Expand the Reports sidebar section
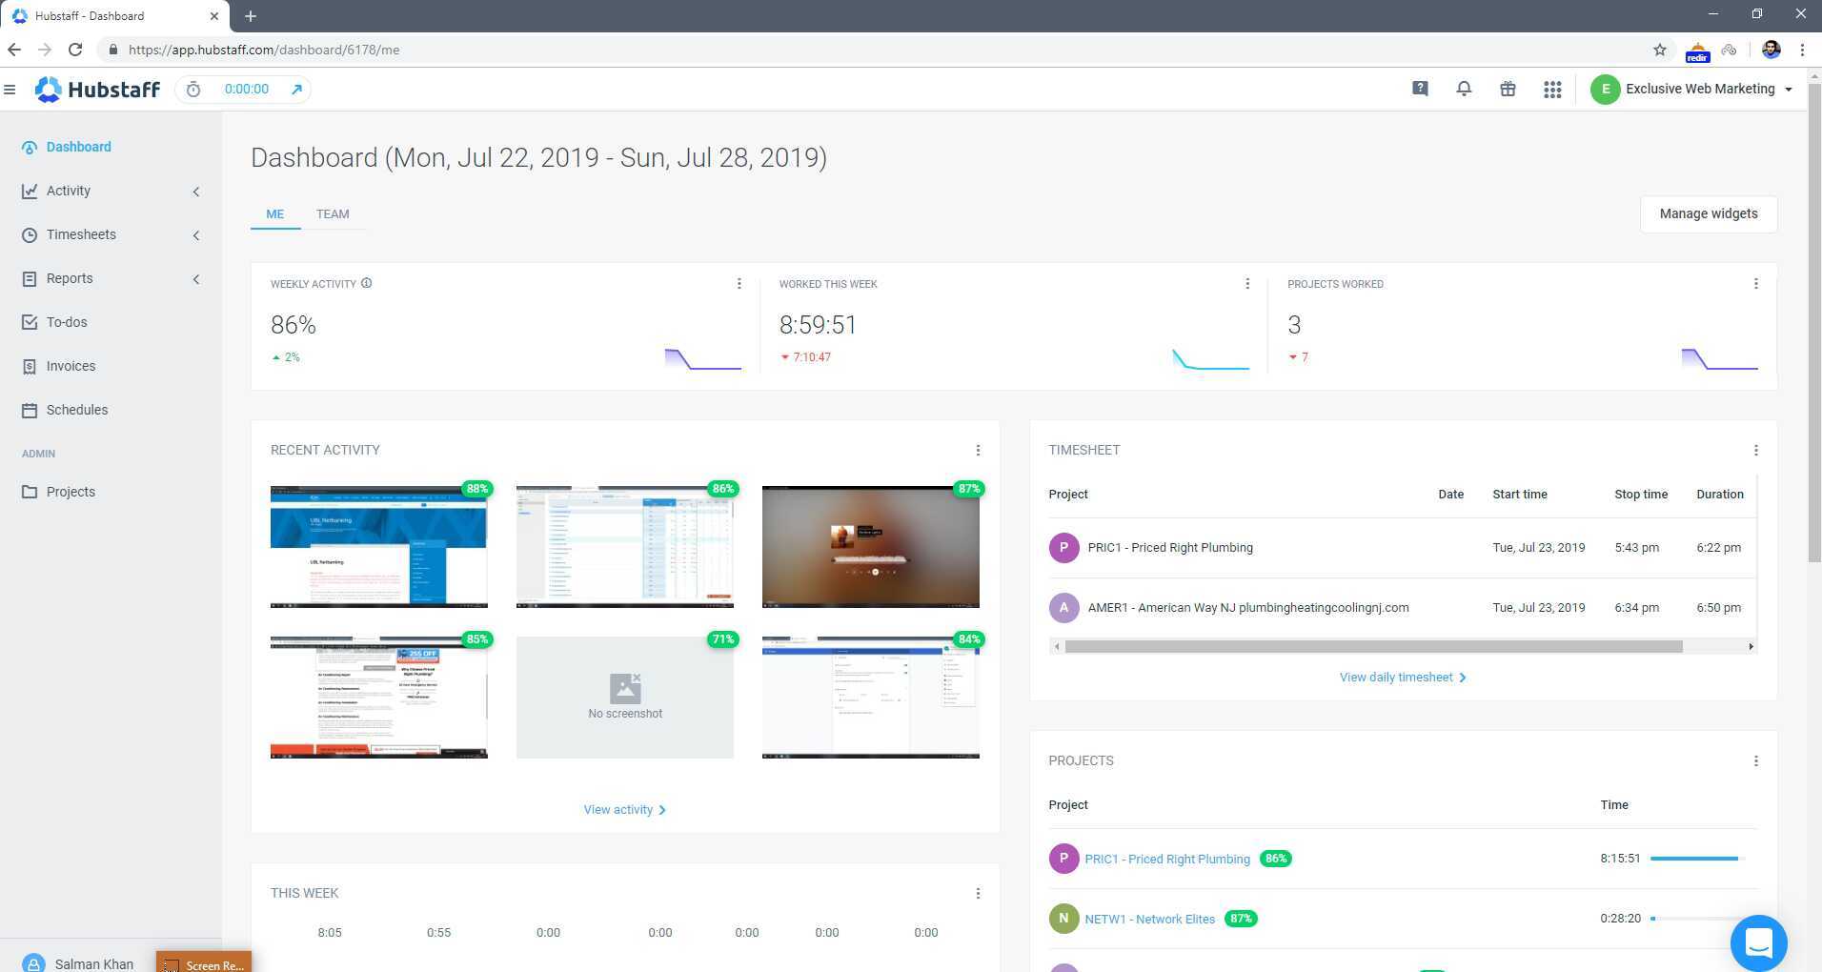Image resolution: width=1822 pixels, height=972 pixels. (196, 279)
